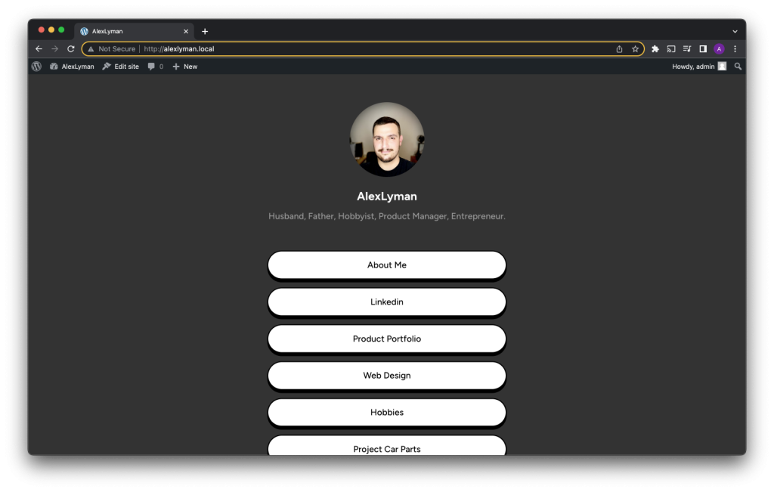The height and width of the screenshot is (492, 774).
Task: Click the WordPress logo in admin bar
Action: (36, 67)
